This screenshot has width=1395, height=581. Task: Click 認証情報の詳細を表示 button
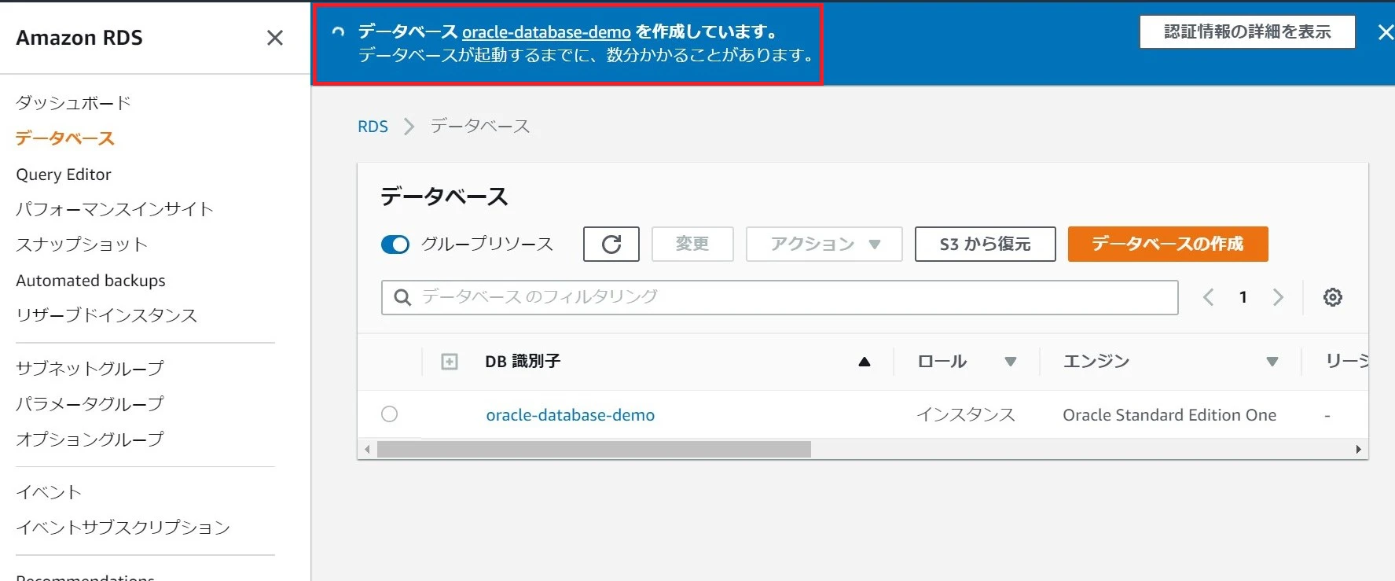point(1247,32)
